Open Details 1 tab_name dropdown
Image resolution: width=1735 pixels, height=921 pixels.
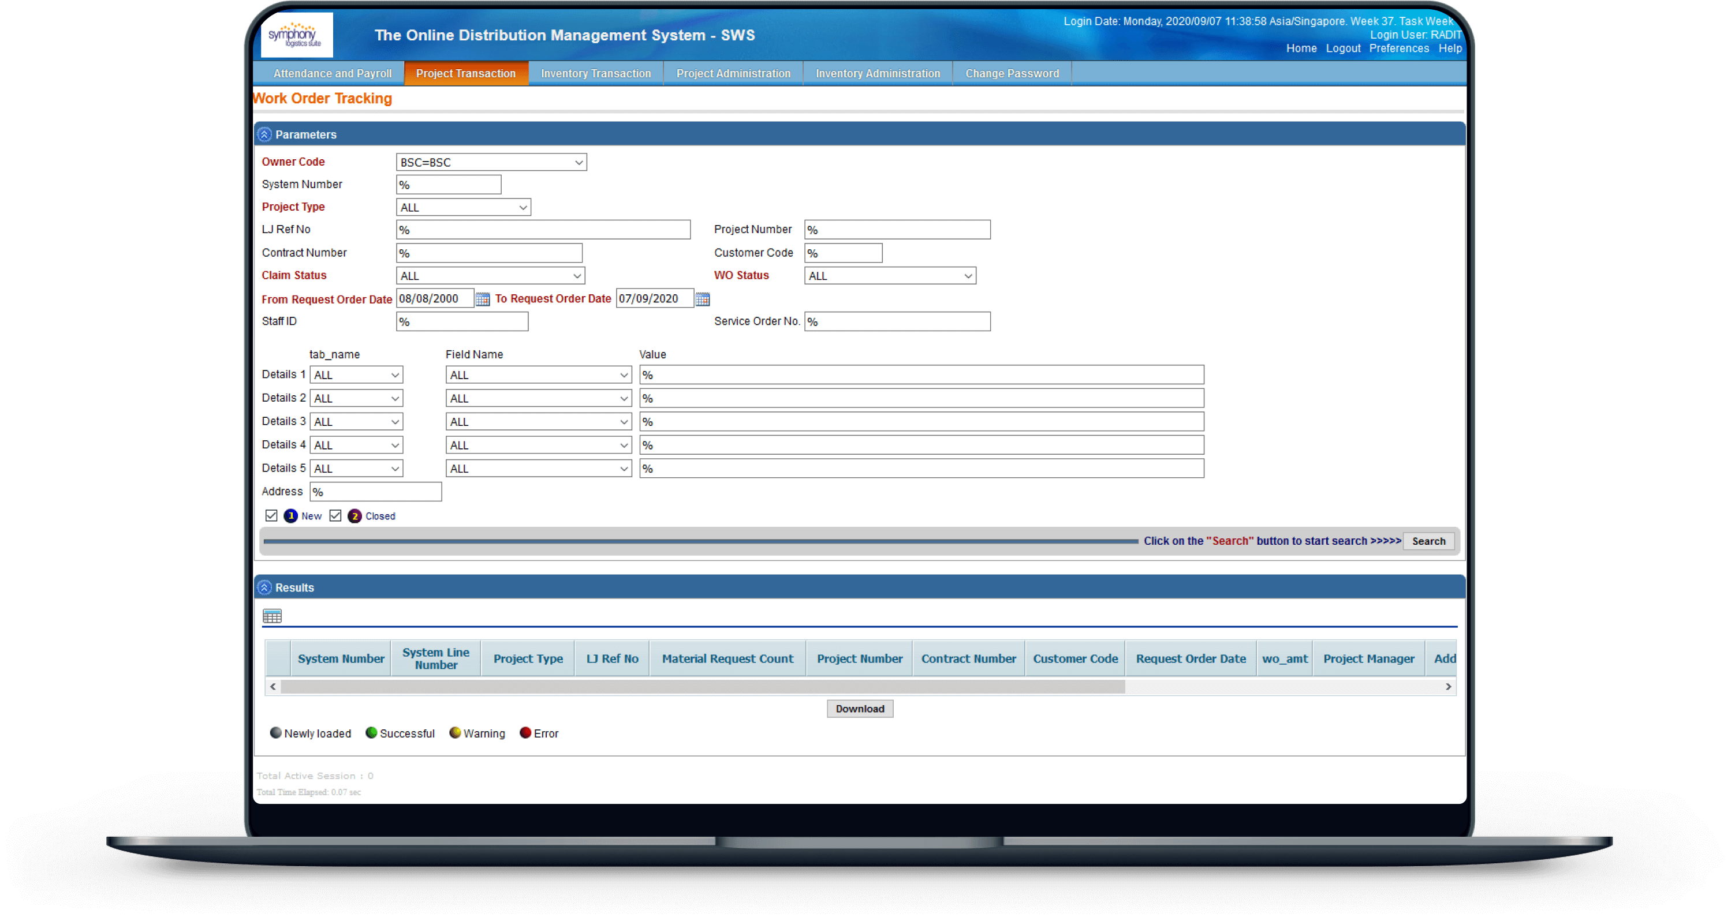click(356, 375)
